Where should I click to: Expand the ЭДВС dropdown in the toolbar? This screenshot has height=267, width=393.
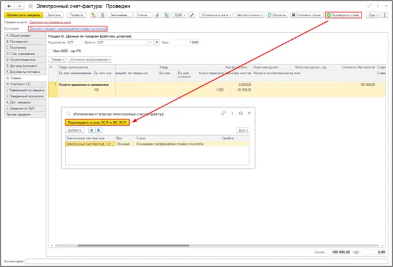pos(179,15)
